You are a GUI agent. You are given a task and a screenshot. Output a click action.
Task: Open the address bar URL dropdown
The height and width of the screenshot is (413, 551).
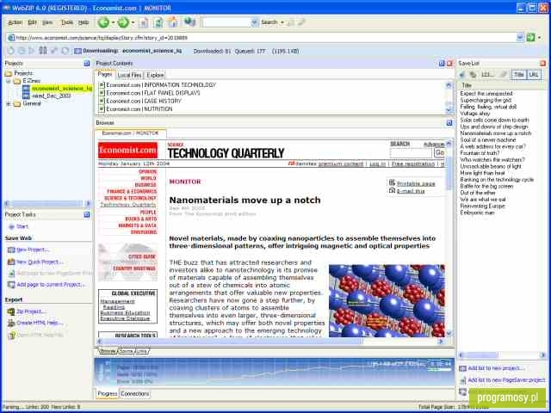coord(520,37)
